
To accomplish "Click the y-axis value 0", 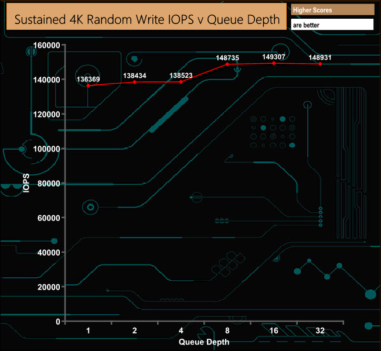I will (58, 322).
